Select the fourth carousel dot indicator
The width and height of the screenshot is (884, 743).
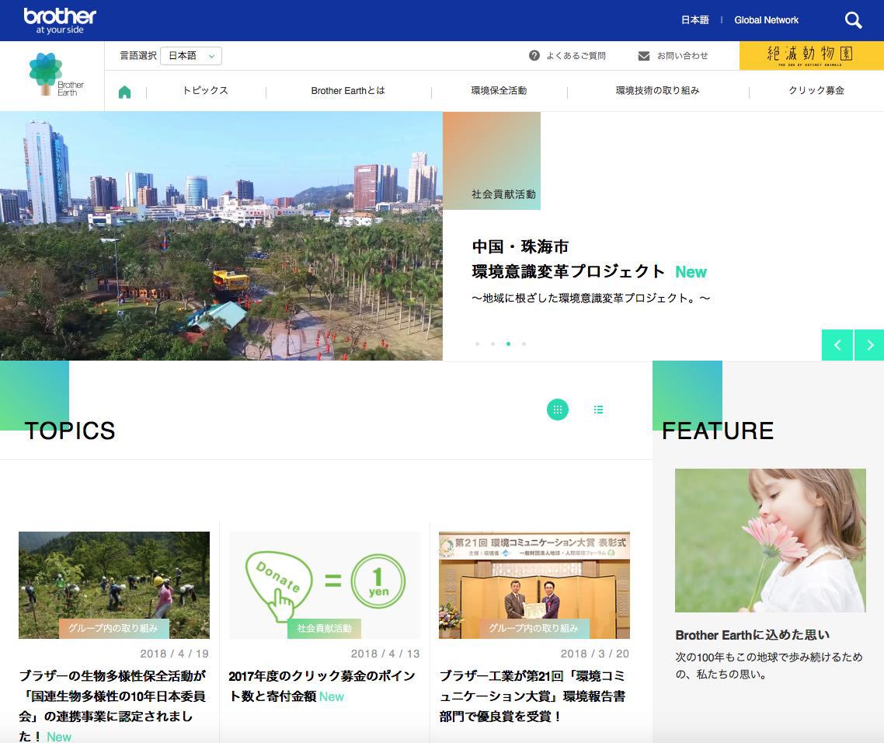coord(524,344)
